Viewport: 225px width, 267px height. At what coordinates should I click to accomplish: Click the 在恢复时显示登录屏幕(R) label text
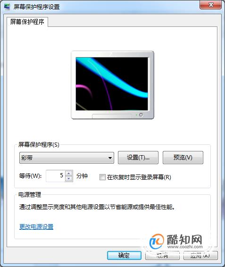(x=139, y=177)
